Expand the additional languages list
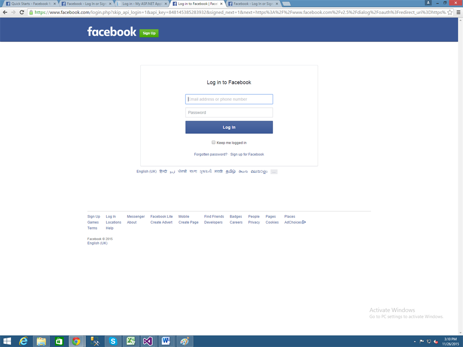The image size is (463, 347). [273, 171]
